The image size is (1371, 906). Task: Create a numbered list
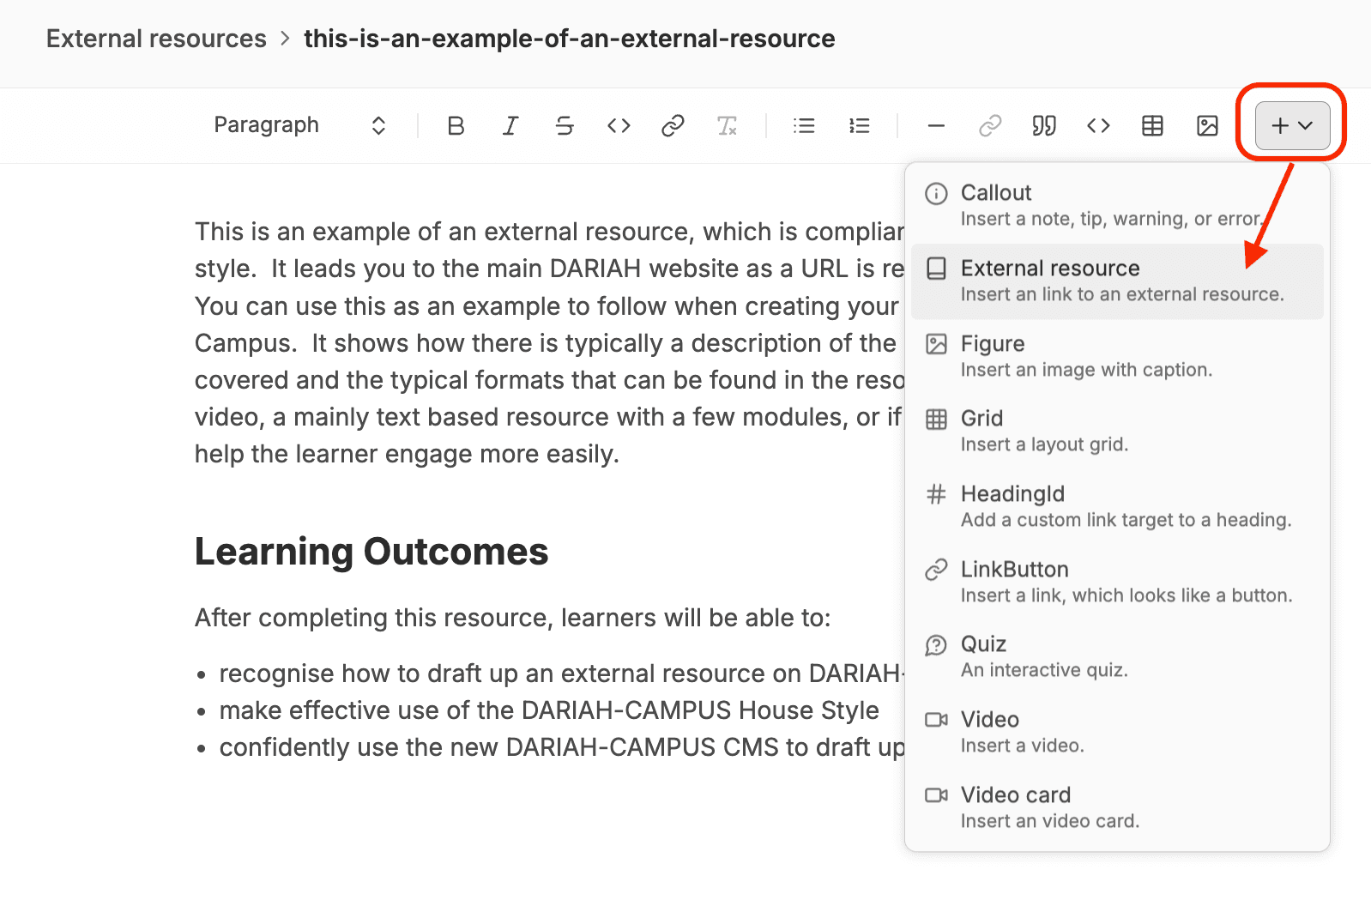859,126
